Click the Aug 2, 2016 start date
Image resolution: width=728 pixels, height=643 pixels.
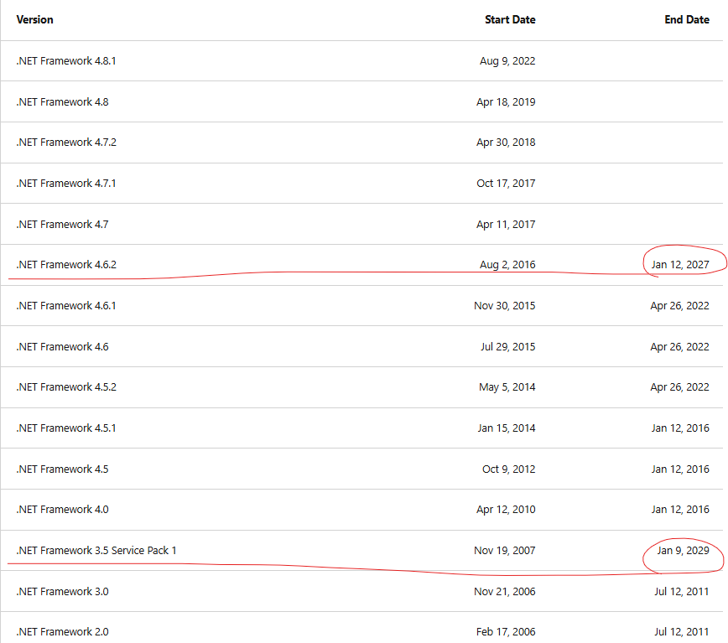(x=507, y=264)
